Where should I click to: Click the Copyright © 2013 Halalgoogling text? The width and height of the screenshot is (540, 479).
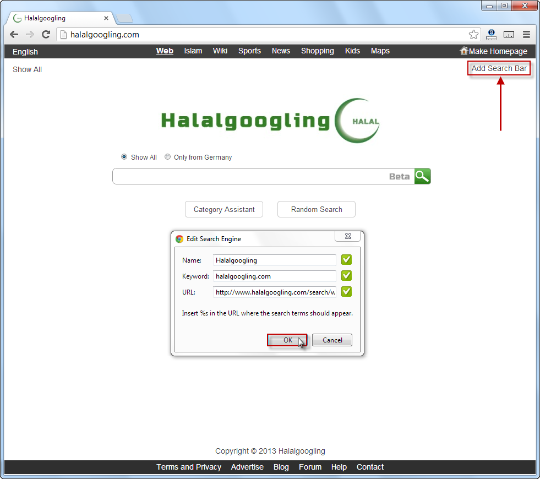tap(270, 451)
